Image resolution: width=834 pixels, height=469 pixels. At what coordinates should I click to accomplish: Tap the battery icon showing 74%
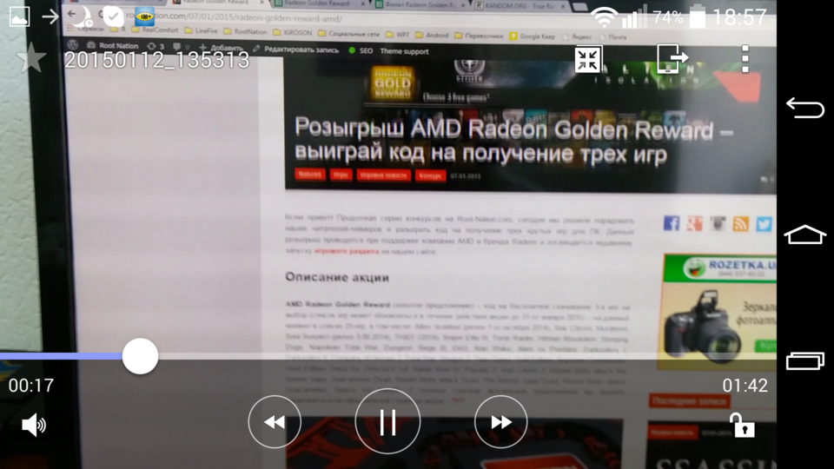tap(698, 17)
